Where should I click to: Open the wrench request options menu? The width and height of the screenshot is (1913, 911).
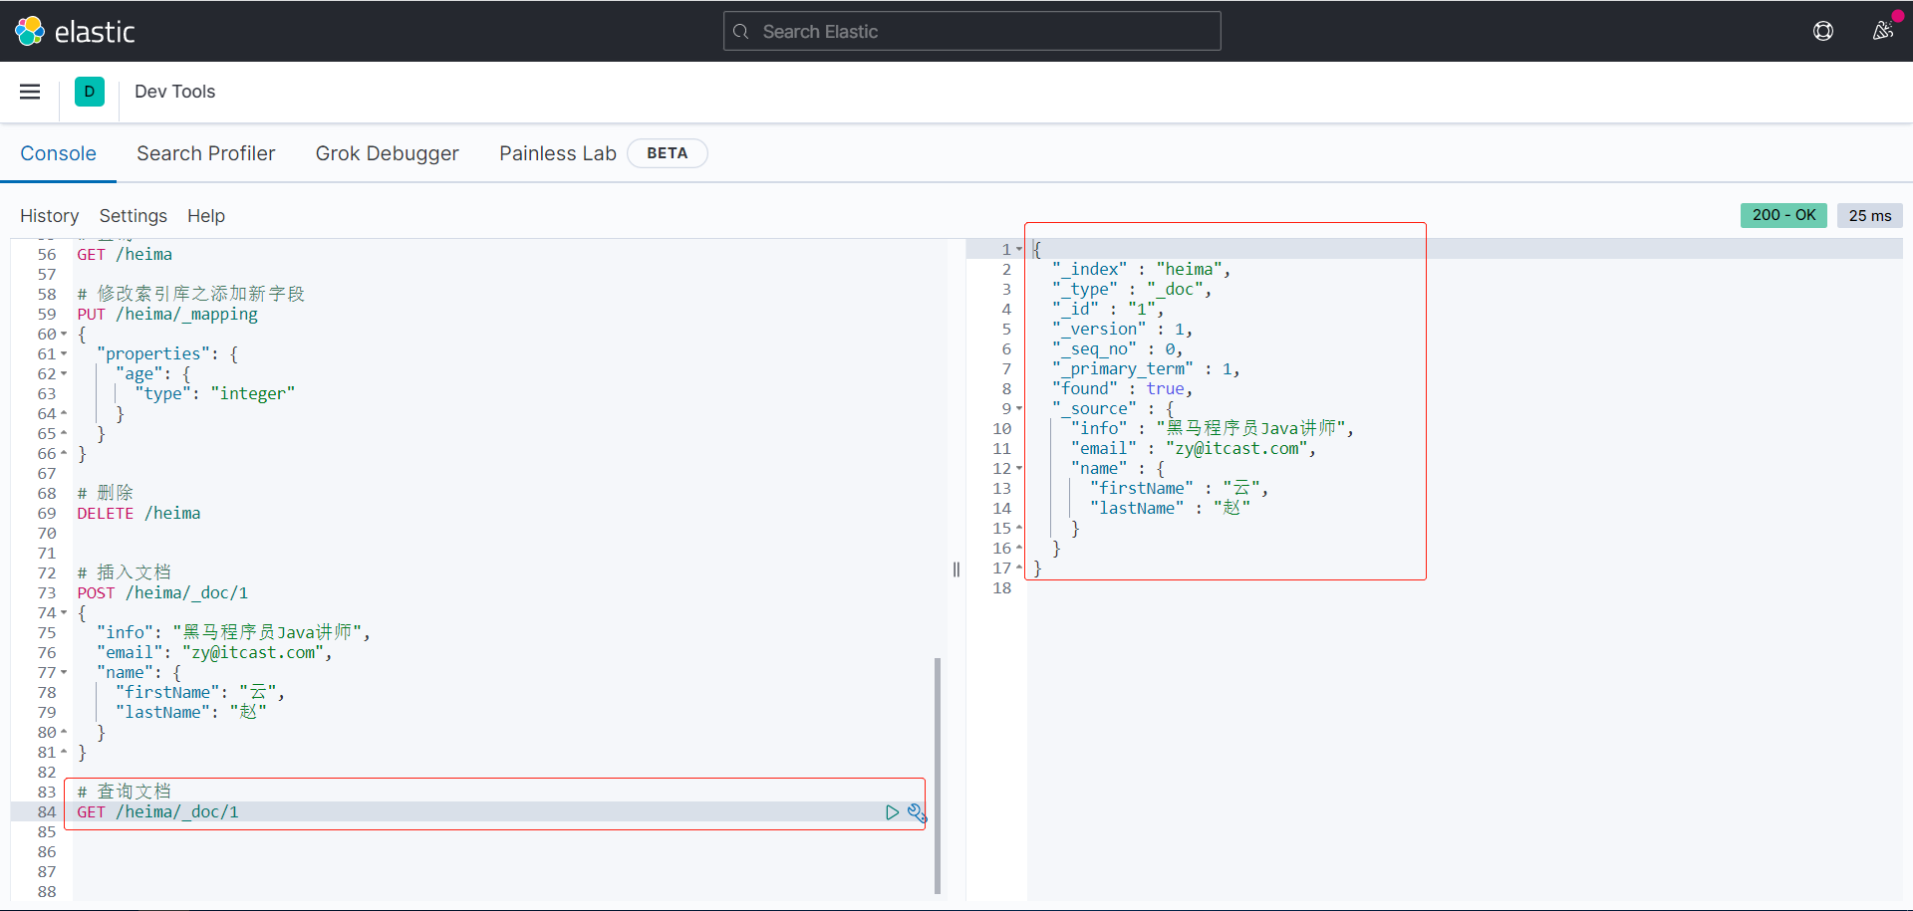tap(917, 812)
